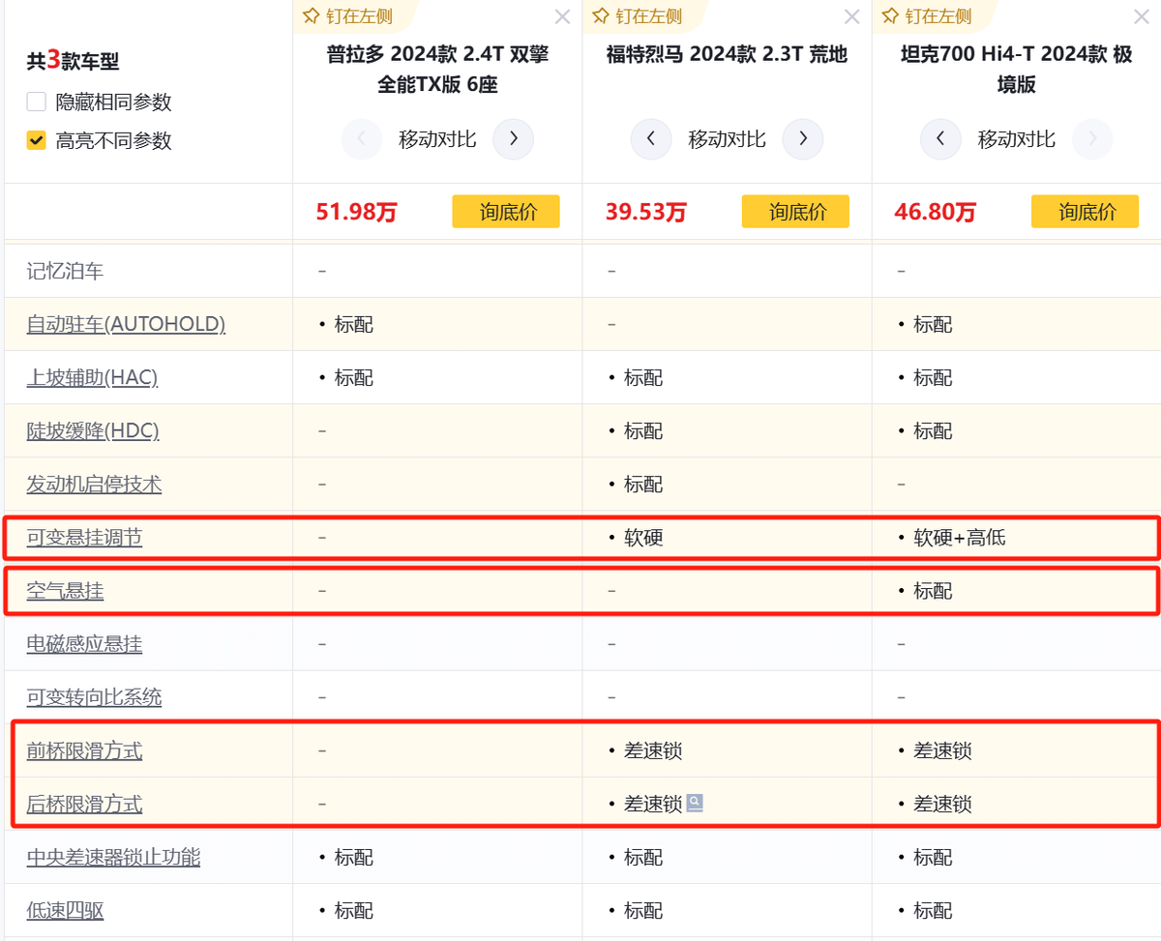
Task: Remove 坦克700 from comparison via its X
Action: pos(1141,15)
